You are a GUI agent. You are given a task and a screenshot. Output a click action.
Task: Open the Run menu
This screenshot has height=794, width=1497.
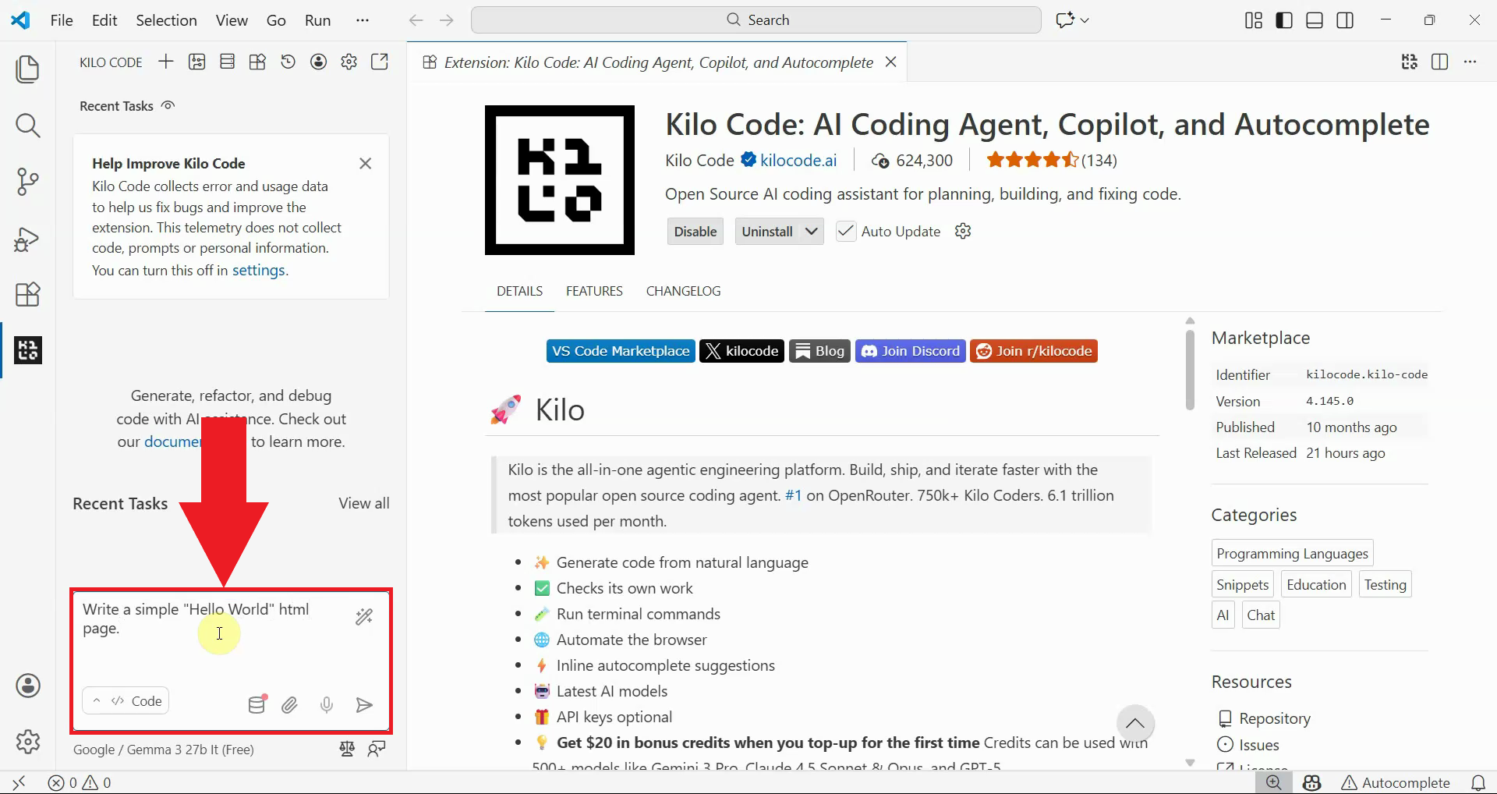(317, 20)
